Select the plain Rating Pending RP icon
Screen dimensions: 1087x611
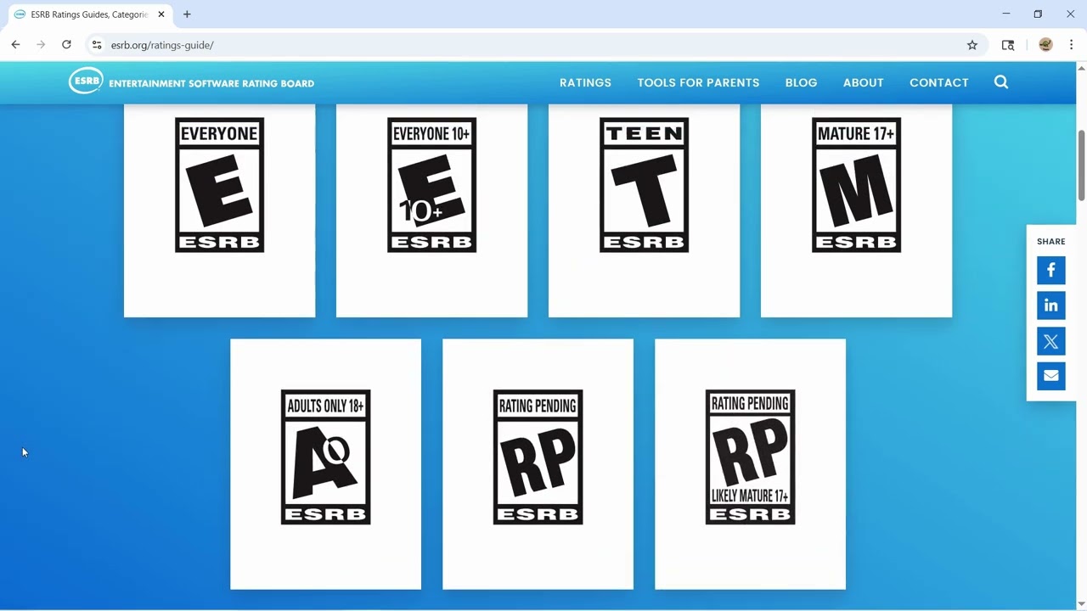538,457
